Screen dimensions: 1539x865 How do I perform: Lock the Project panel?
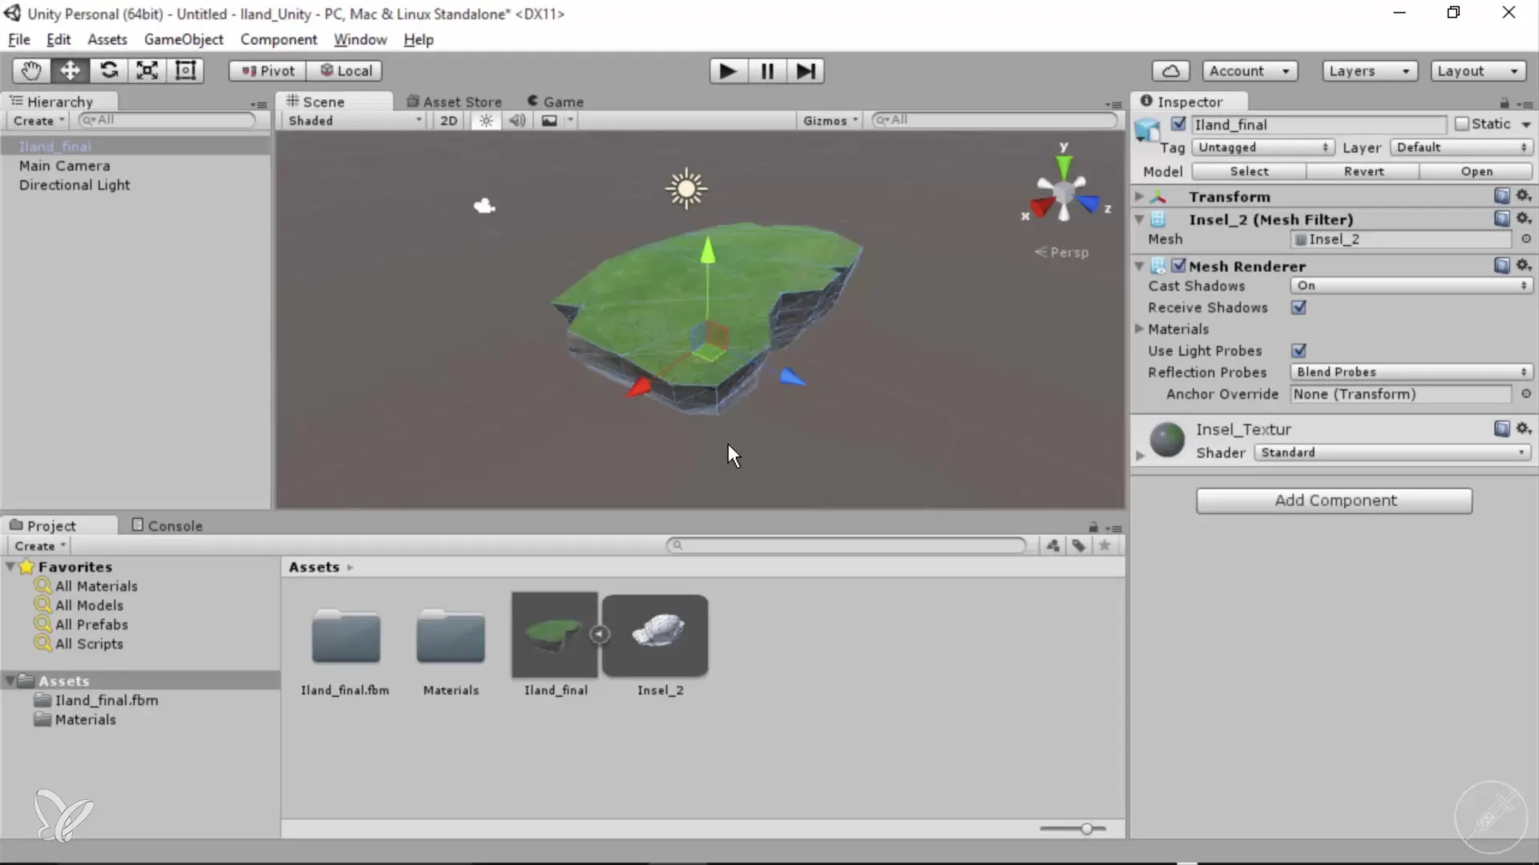pos(1093,527)
